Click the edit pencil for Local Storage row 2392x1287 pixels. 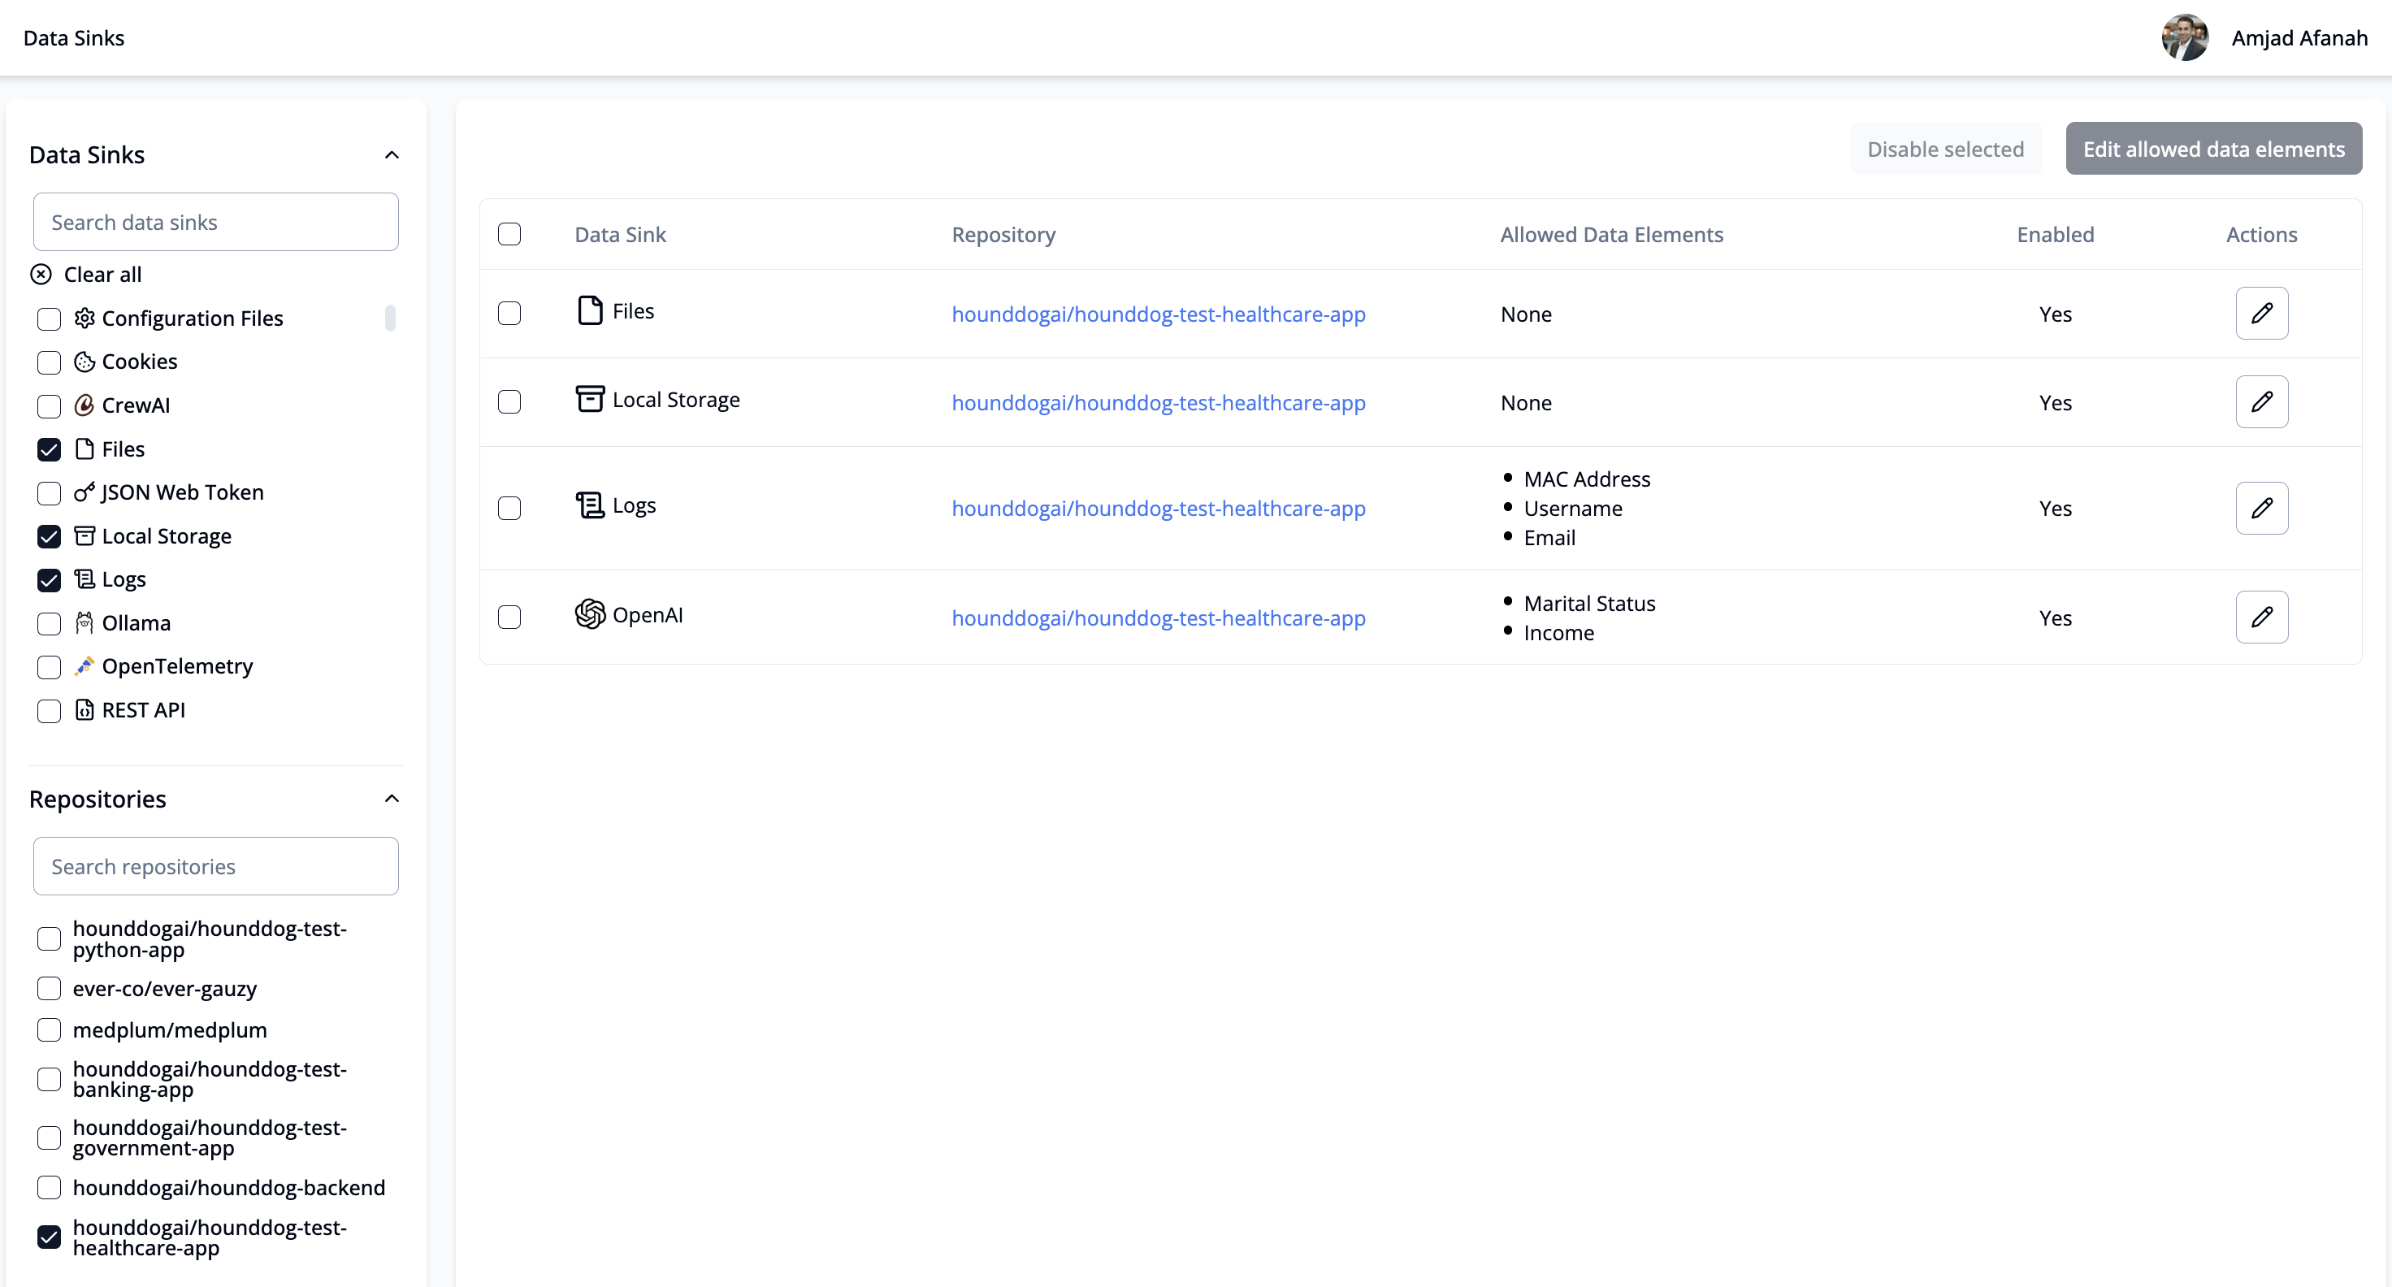[x=2261, y=401]
